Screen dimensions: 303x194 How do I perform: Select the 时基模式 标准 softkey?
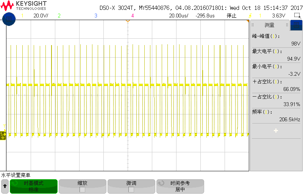click(x=34, y=186)
